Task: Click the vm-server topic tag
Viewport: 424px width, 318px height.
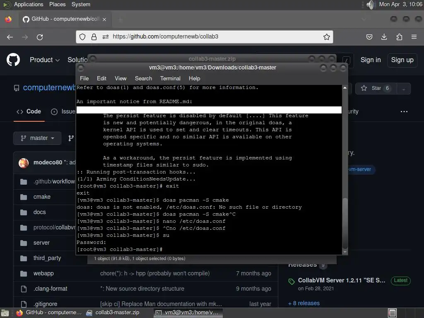Action: pos(360,169)
